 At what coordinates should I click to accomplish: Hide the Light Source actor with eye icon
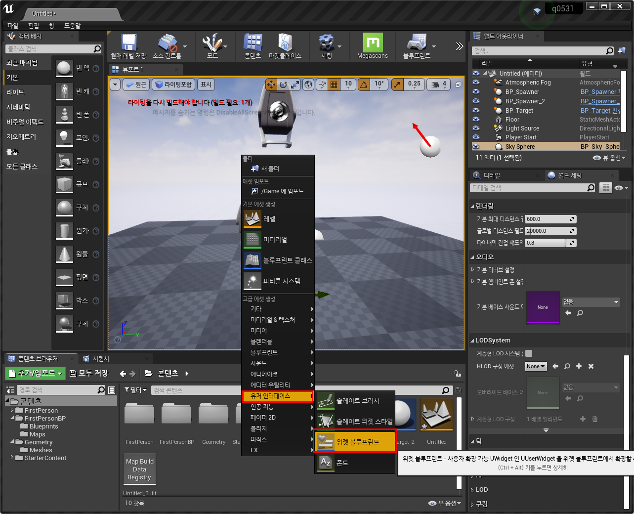tap(476, 128)
